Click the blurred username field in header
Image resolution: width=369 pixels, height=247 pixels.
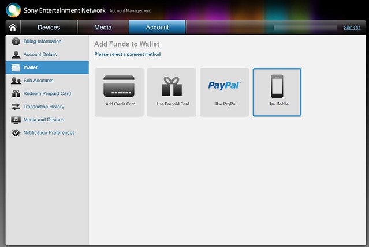click(x=305, y=28)
